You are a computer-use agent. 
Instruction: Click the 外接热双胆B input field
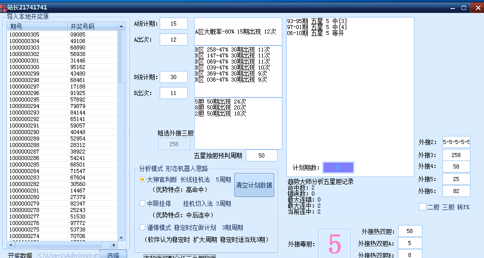[x=410, y=254]
